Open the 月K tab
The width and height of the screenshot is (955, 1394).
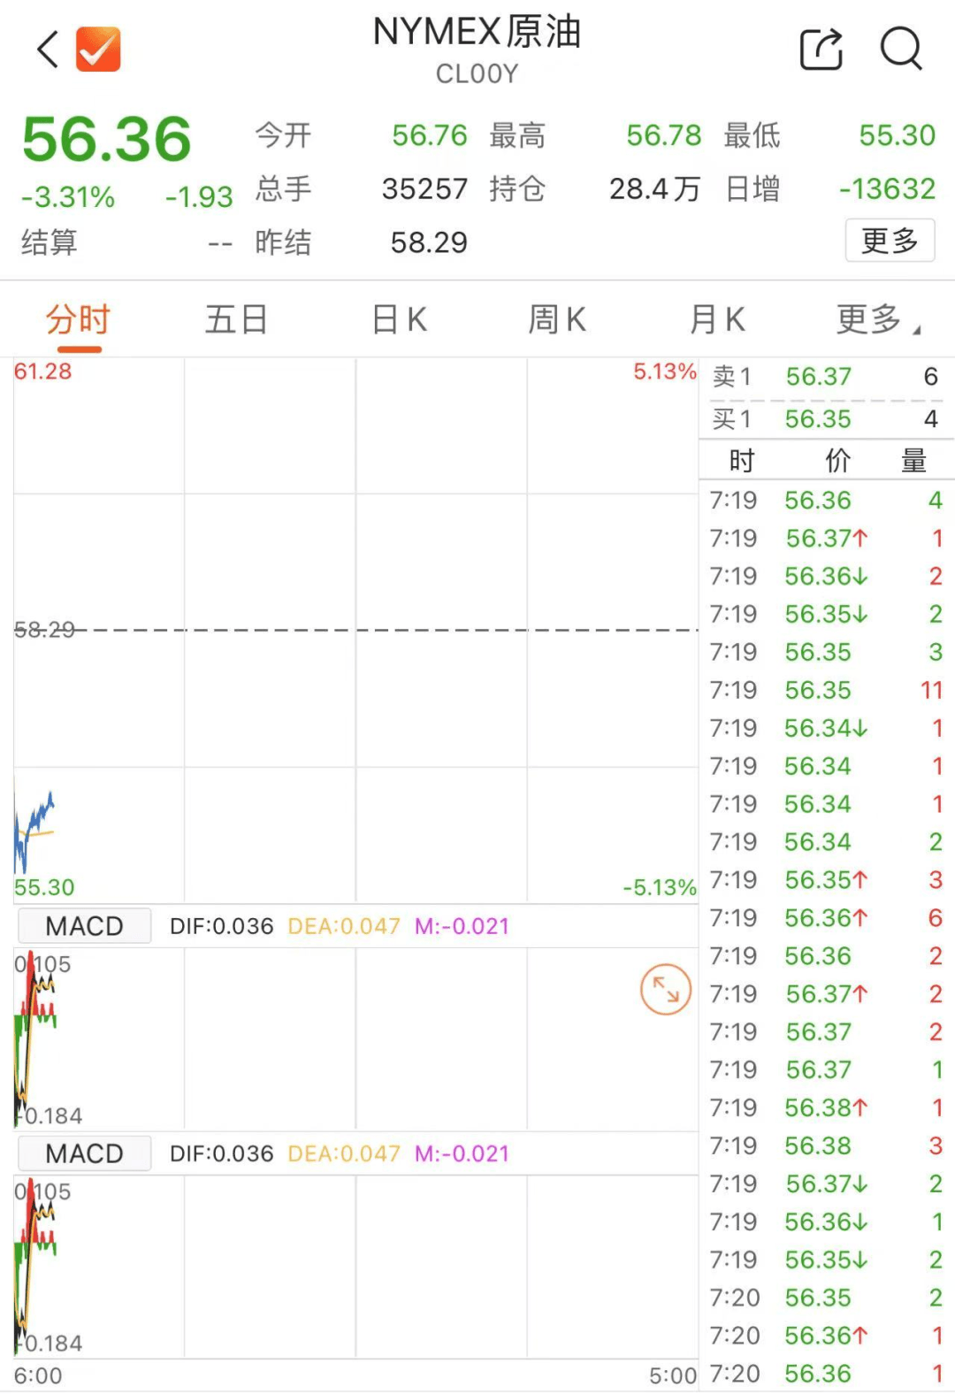717,319
